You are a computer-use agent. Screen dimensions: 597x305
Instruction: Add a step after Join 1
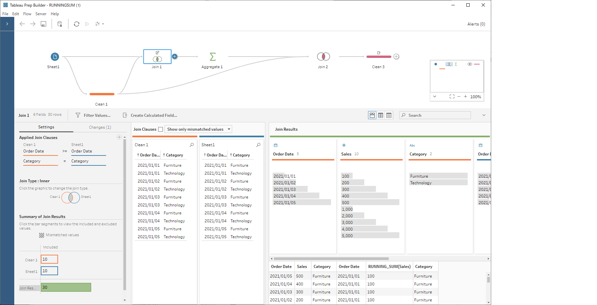(x=175, y=57)
